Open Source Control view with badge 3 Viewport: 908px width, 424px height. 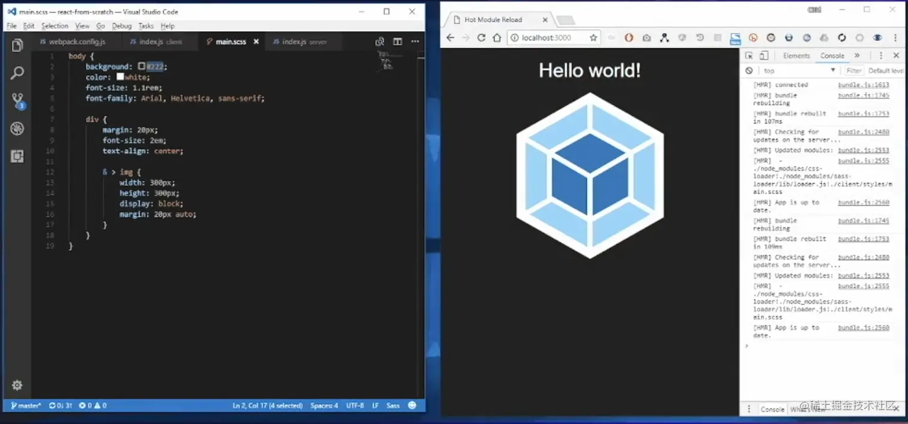[18, 101]
